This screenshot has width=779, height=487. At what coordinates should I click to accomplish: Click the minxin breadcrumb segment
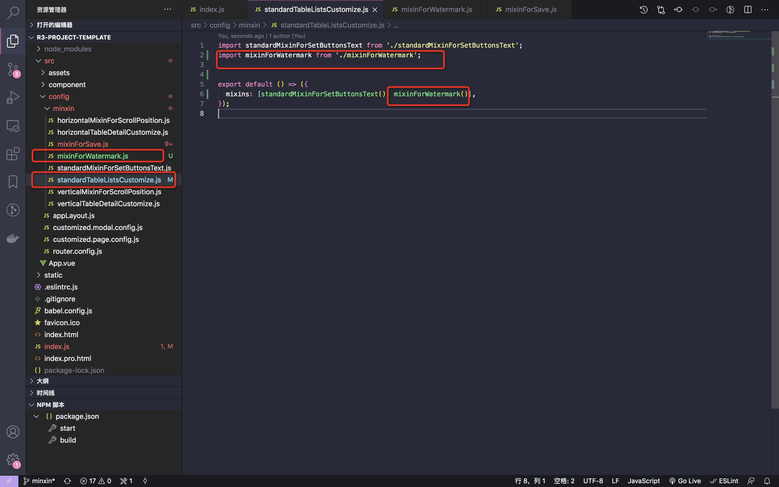[x=249, y=25]
